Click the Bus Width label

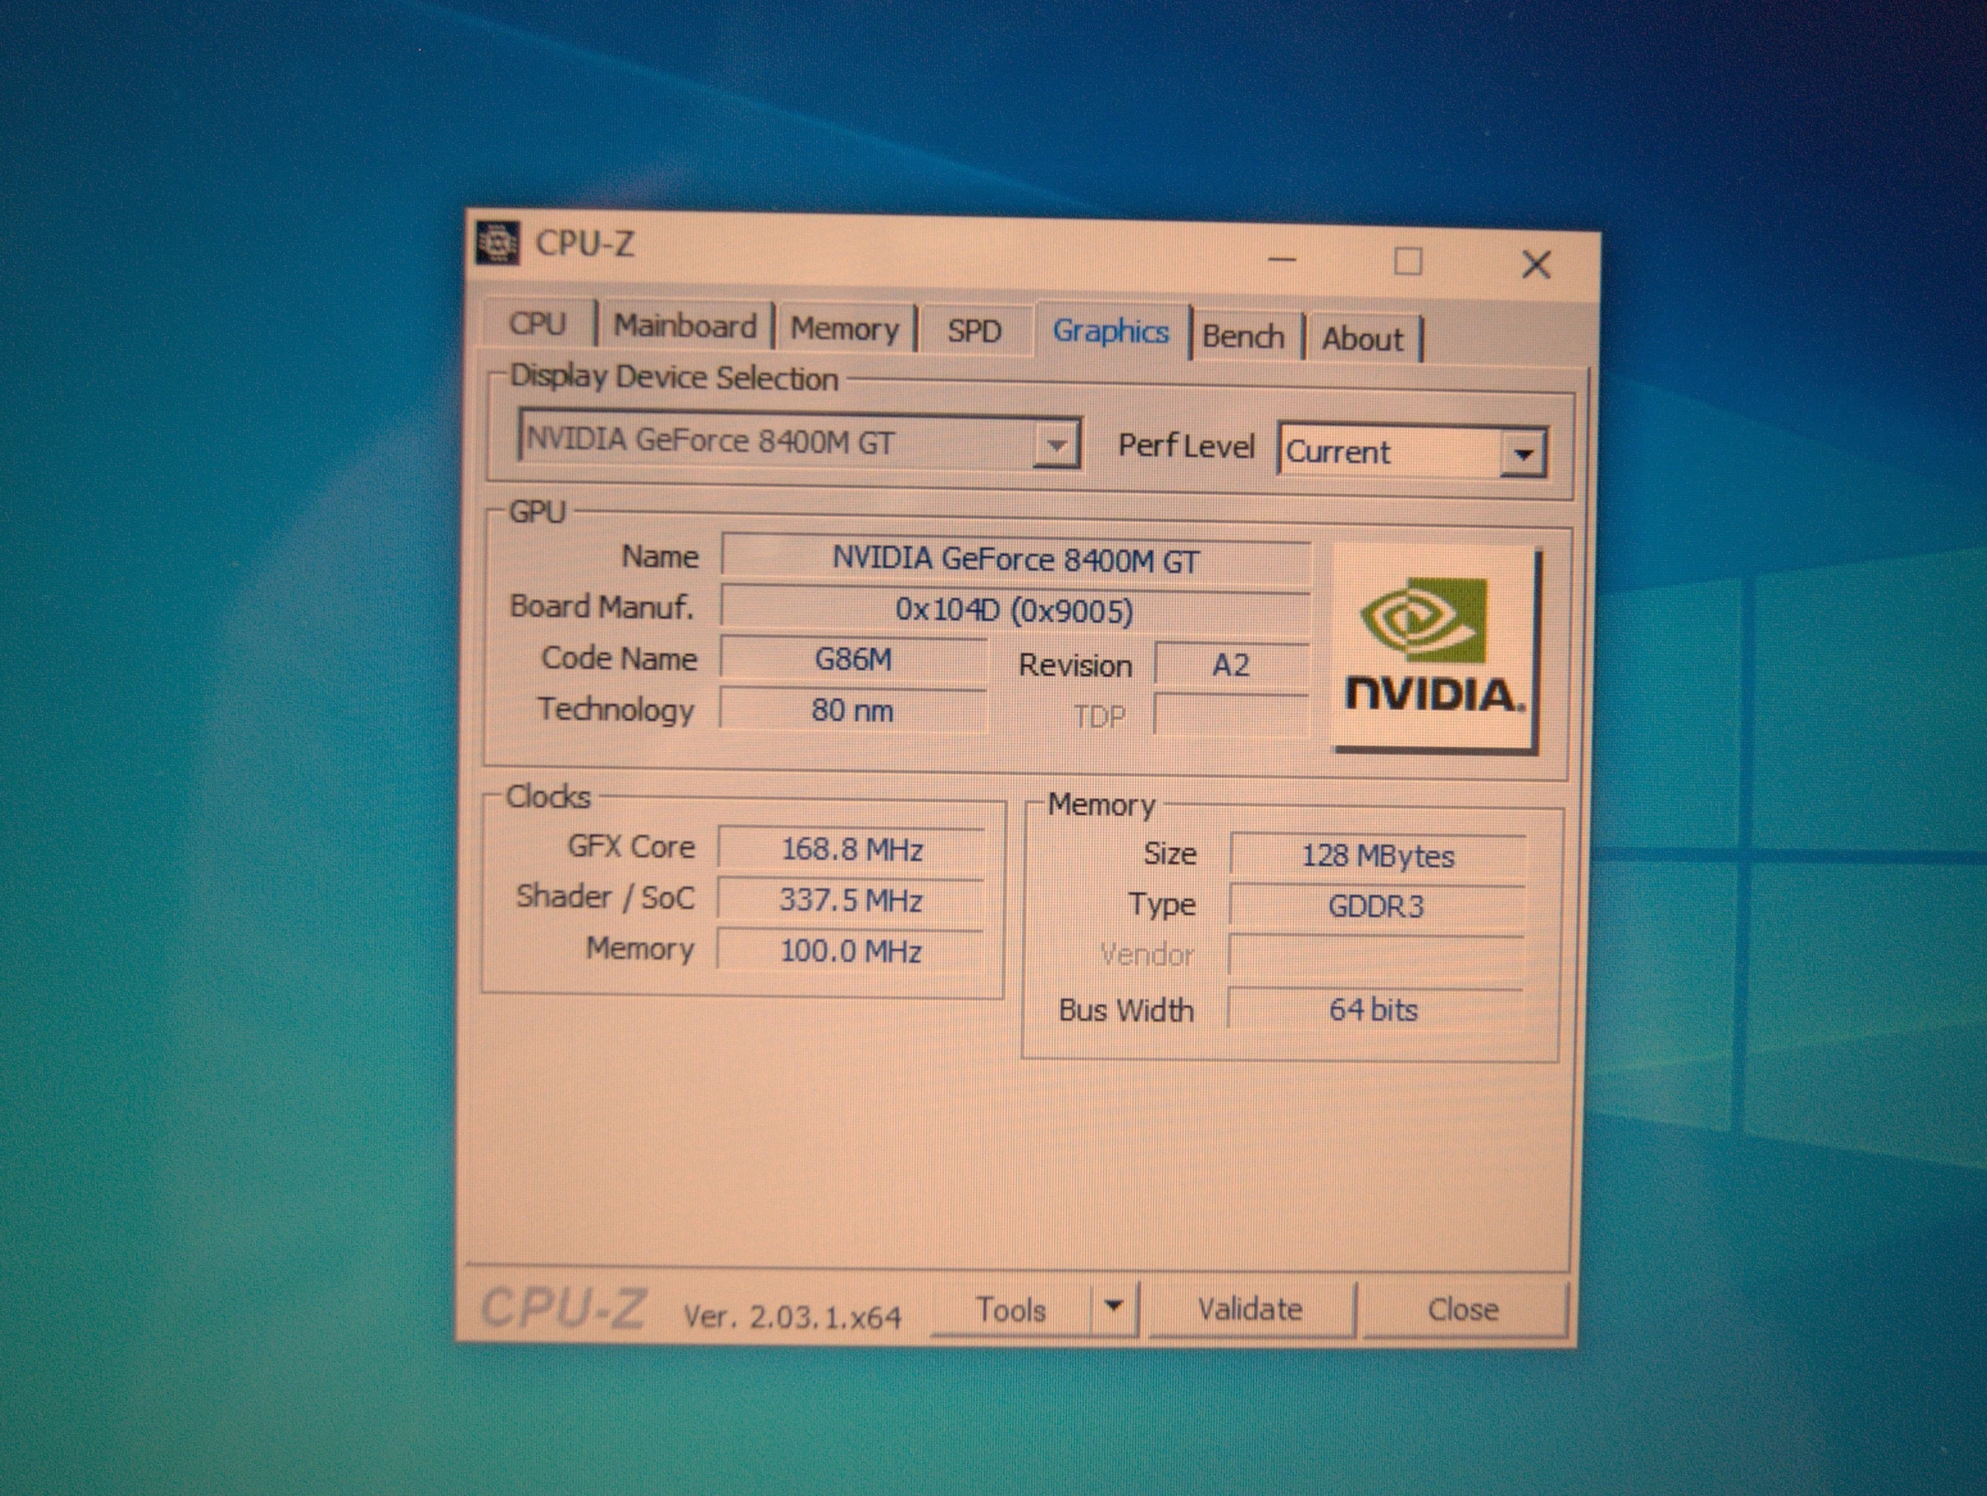point(1127,1010)
